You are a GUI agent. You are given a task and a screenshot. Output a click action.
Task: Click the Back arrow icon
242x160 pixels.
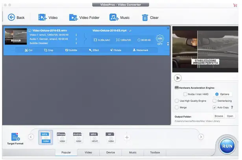[x=11, y=17]
